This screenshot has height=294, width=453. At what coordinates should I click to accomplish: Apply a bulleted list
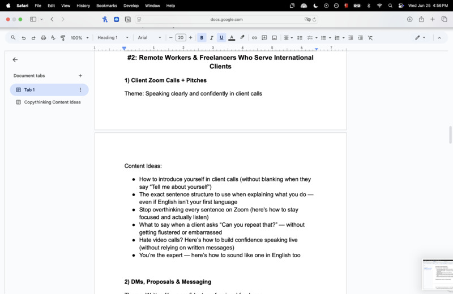click(x=323, y=38)
